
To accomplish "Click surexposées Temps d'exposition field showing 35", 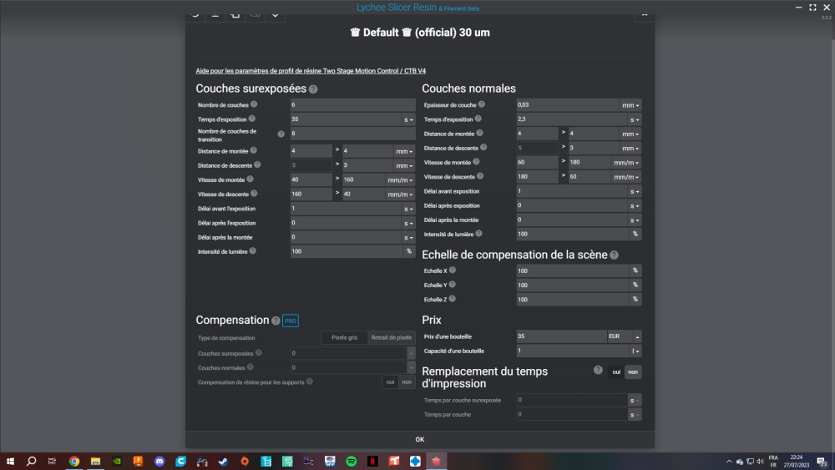I will (346, 119).
